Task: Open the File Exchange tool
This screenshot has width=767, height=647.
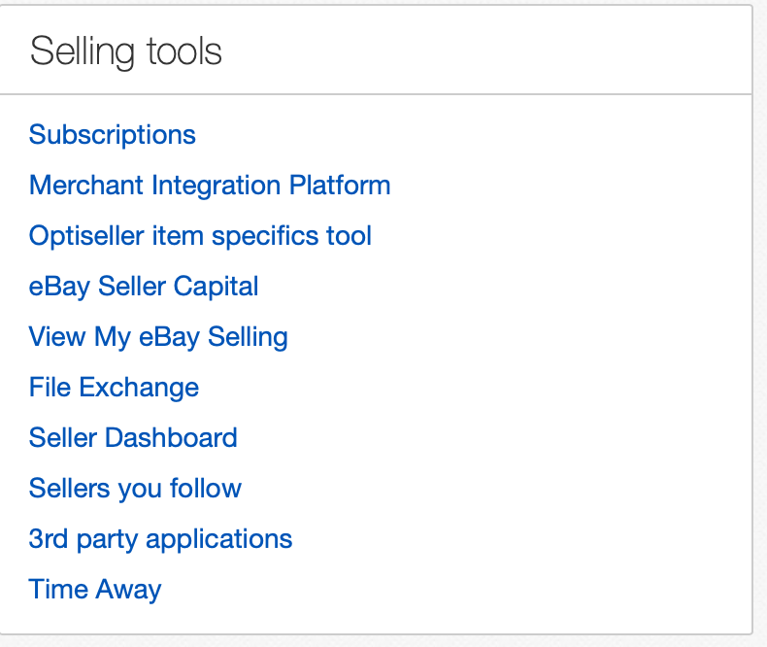Action: (x=114, y=388)
